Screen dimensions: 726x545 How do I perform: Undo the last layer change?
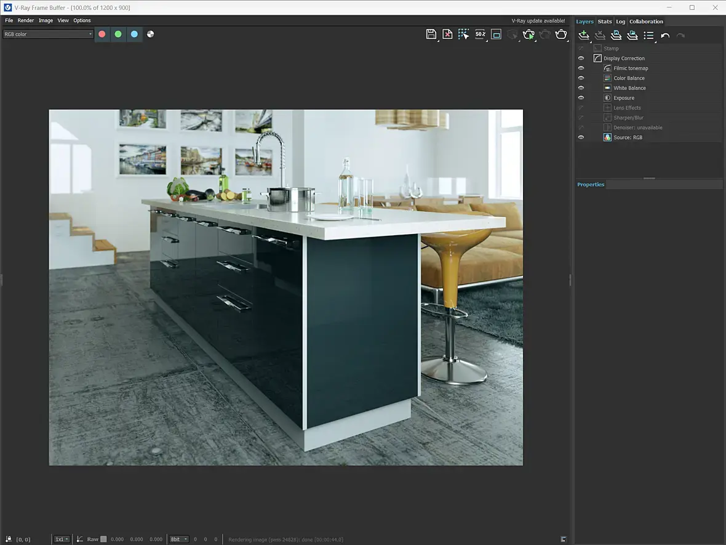click(665, 36)
